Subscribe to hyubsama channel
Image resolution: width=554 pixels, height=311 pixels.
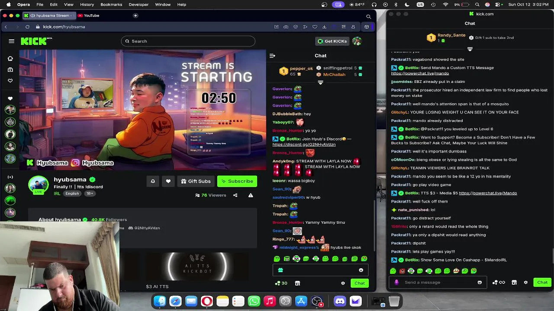[x=237, y=181]
